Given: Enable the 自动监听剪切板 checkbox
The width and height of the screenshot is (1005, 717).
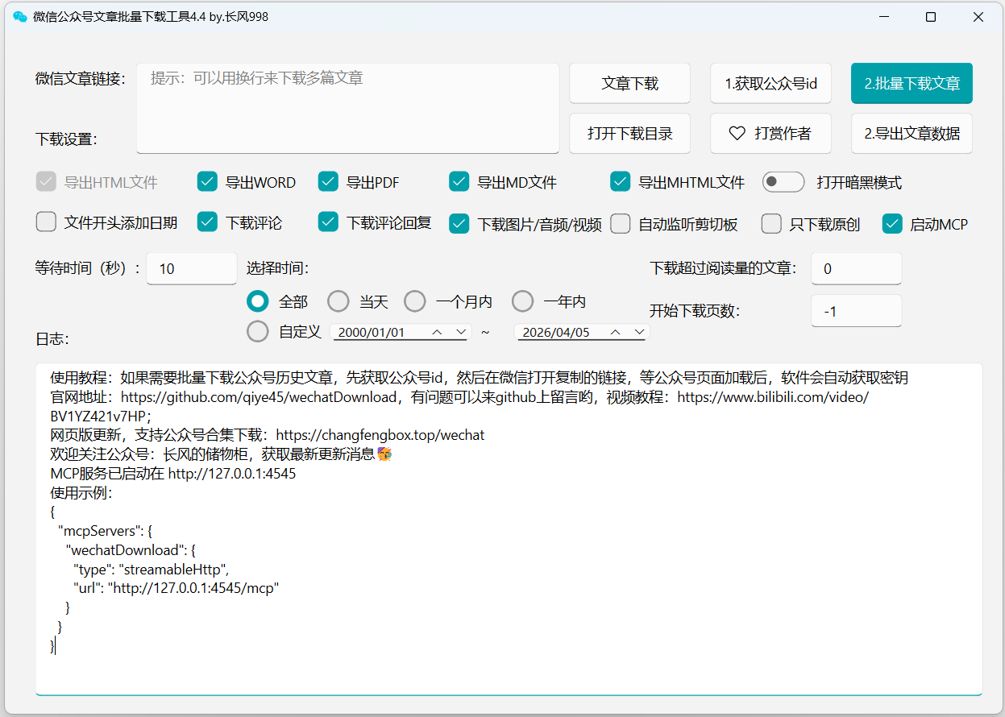Looking at the screenshot, I should point(620,222).
